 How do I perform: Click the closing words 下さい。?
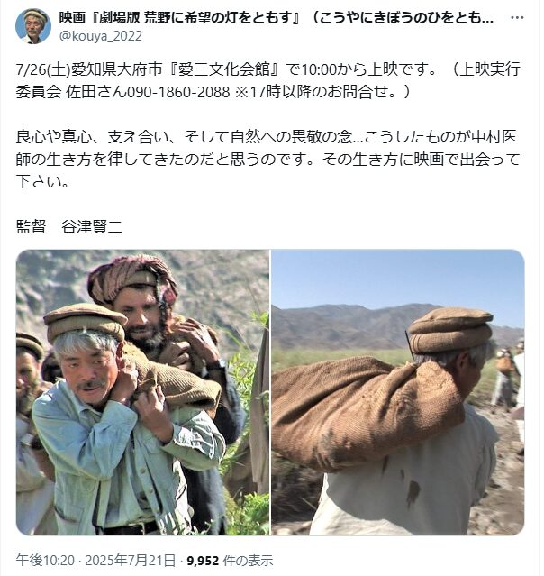(42, 182)
